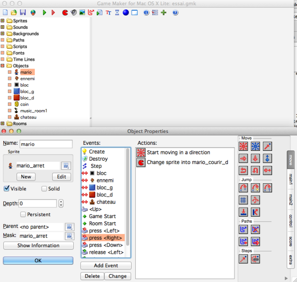Click the Delete event button
The image size is (297, 282).
92,276
